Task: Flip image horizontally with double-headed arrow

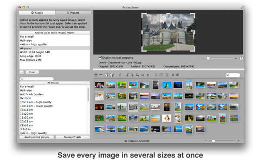Action: 143,75
